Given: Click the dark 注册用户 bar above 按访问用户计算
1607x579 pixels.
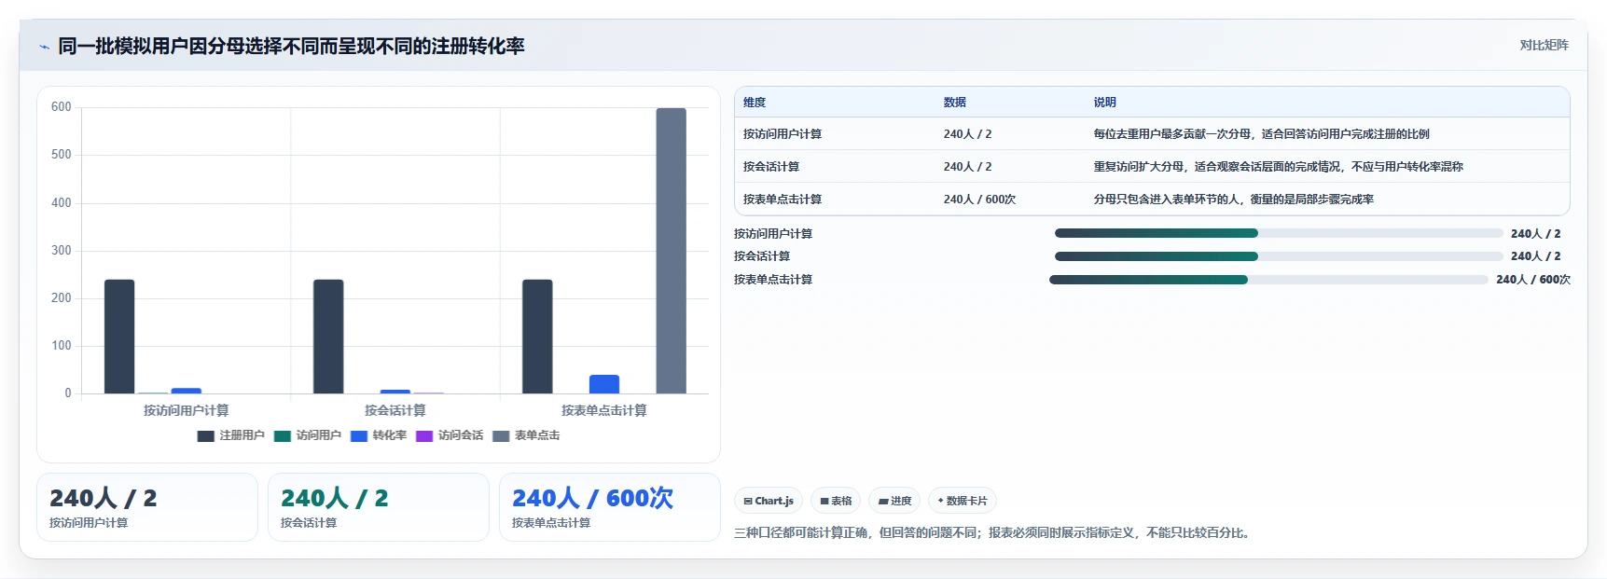Looking at the screenshot, I should (119, 337).
